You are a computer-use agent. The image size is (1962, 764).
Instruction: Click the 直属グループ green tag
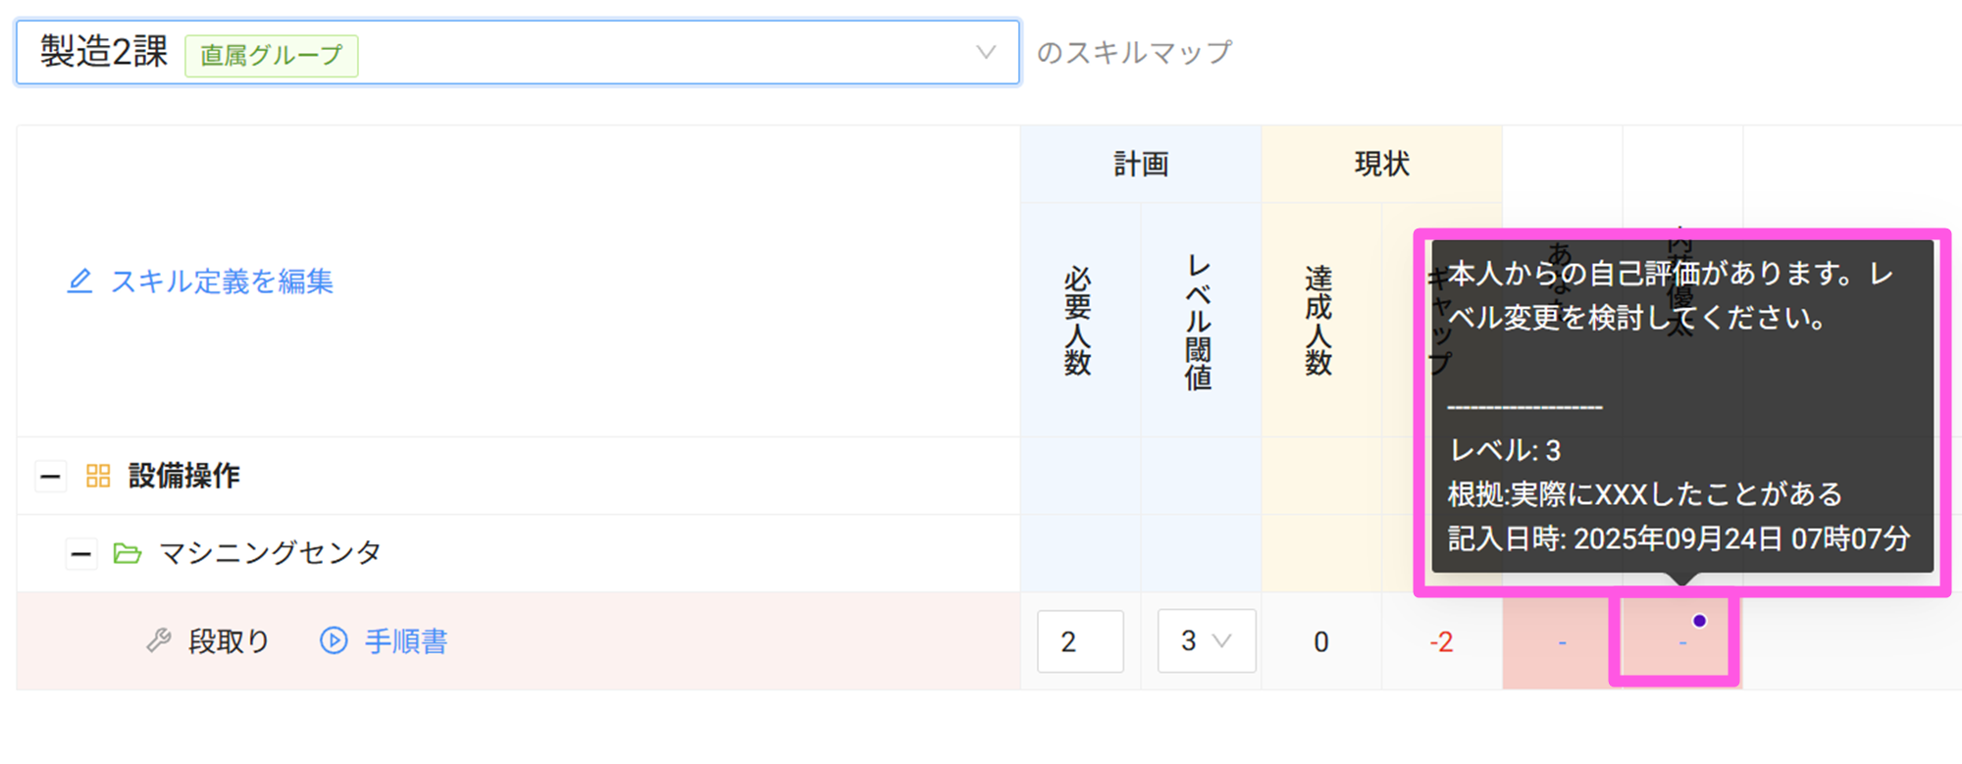tap(272, 55)
